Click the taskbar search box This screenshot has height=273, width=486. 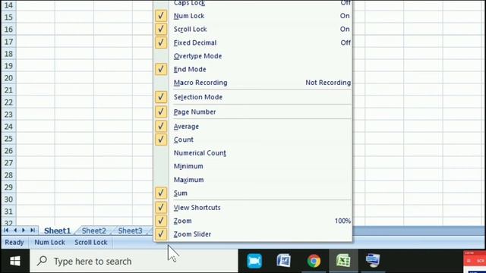[x=134, y=261]
